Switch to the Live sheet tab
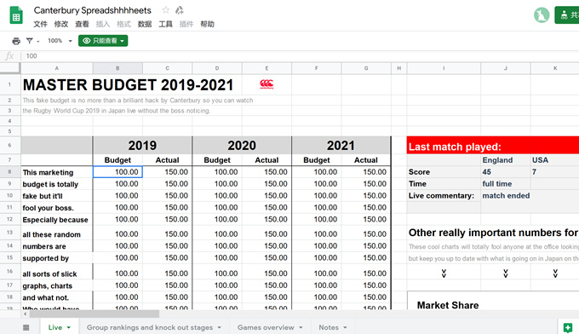Viewport: 579px width, 334px height. tap(55, 327)
